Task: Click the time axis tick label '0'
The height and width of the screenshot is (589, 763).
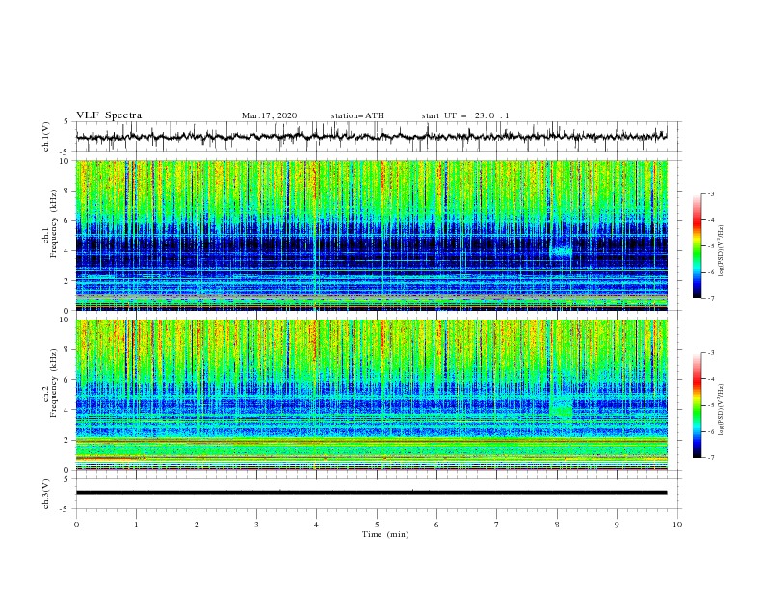Action: tap(76, 525)
